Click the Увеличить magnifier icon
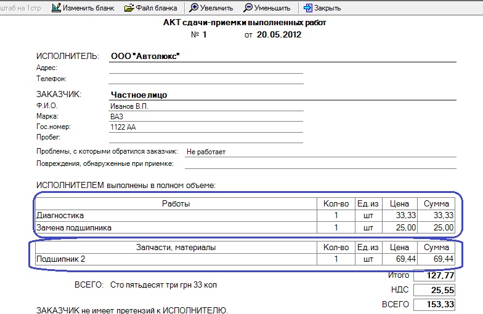This screenshot has height=314, width=483. pyautogui.click(x=193, y=7)
